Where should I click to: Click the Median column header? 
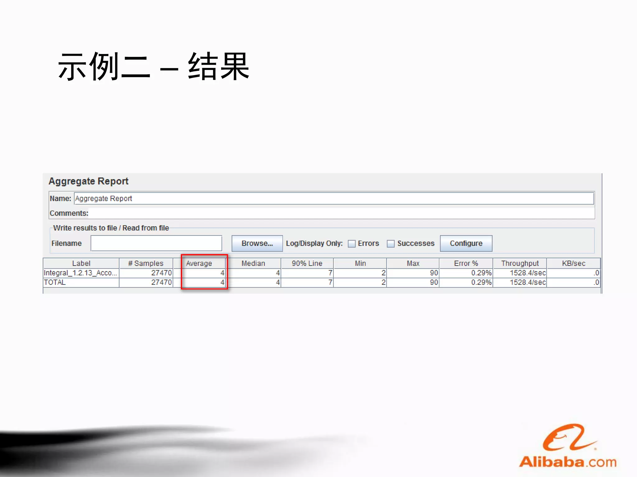tap(253, 263)
